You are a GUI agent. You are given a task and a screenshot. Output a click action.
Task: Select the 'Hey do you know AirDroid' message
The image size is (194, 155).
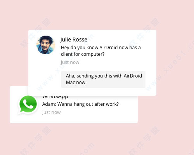point(101,51)
